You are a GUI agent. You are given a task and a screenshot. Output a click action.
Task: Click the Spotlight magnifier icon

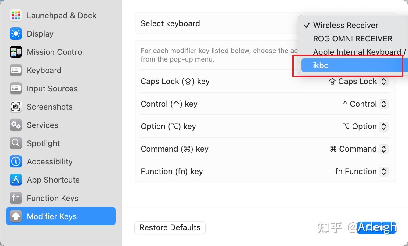[x=16, y=143]
